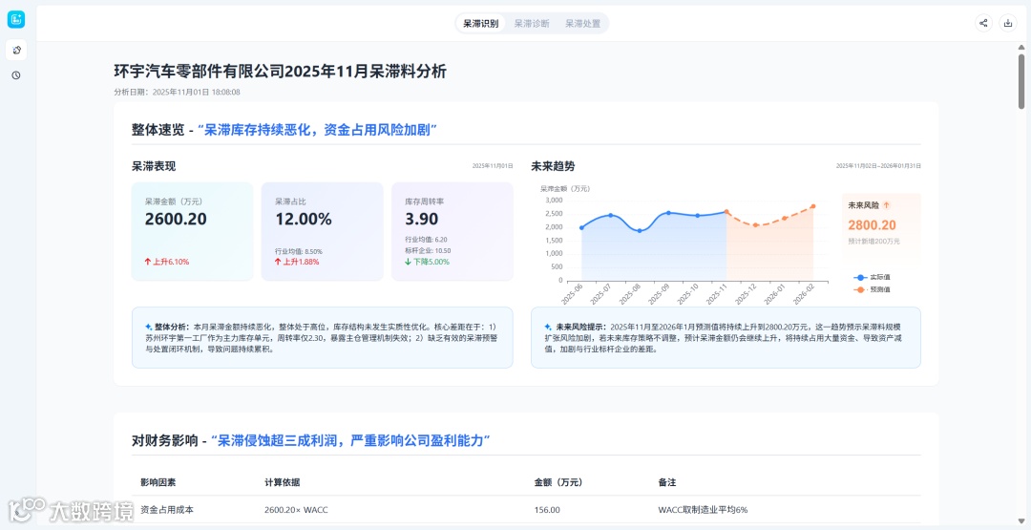Click the 整体速览 section heading
This screenshot has height=530, width=1031.
tap(284, 130)
